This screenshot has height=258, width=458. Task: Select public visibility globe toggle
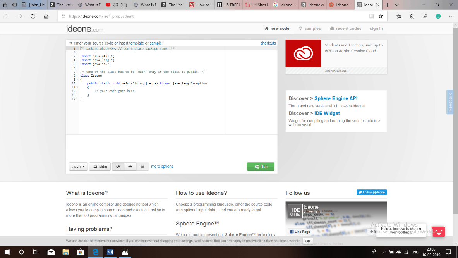click(118, 167)
